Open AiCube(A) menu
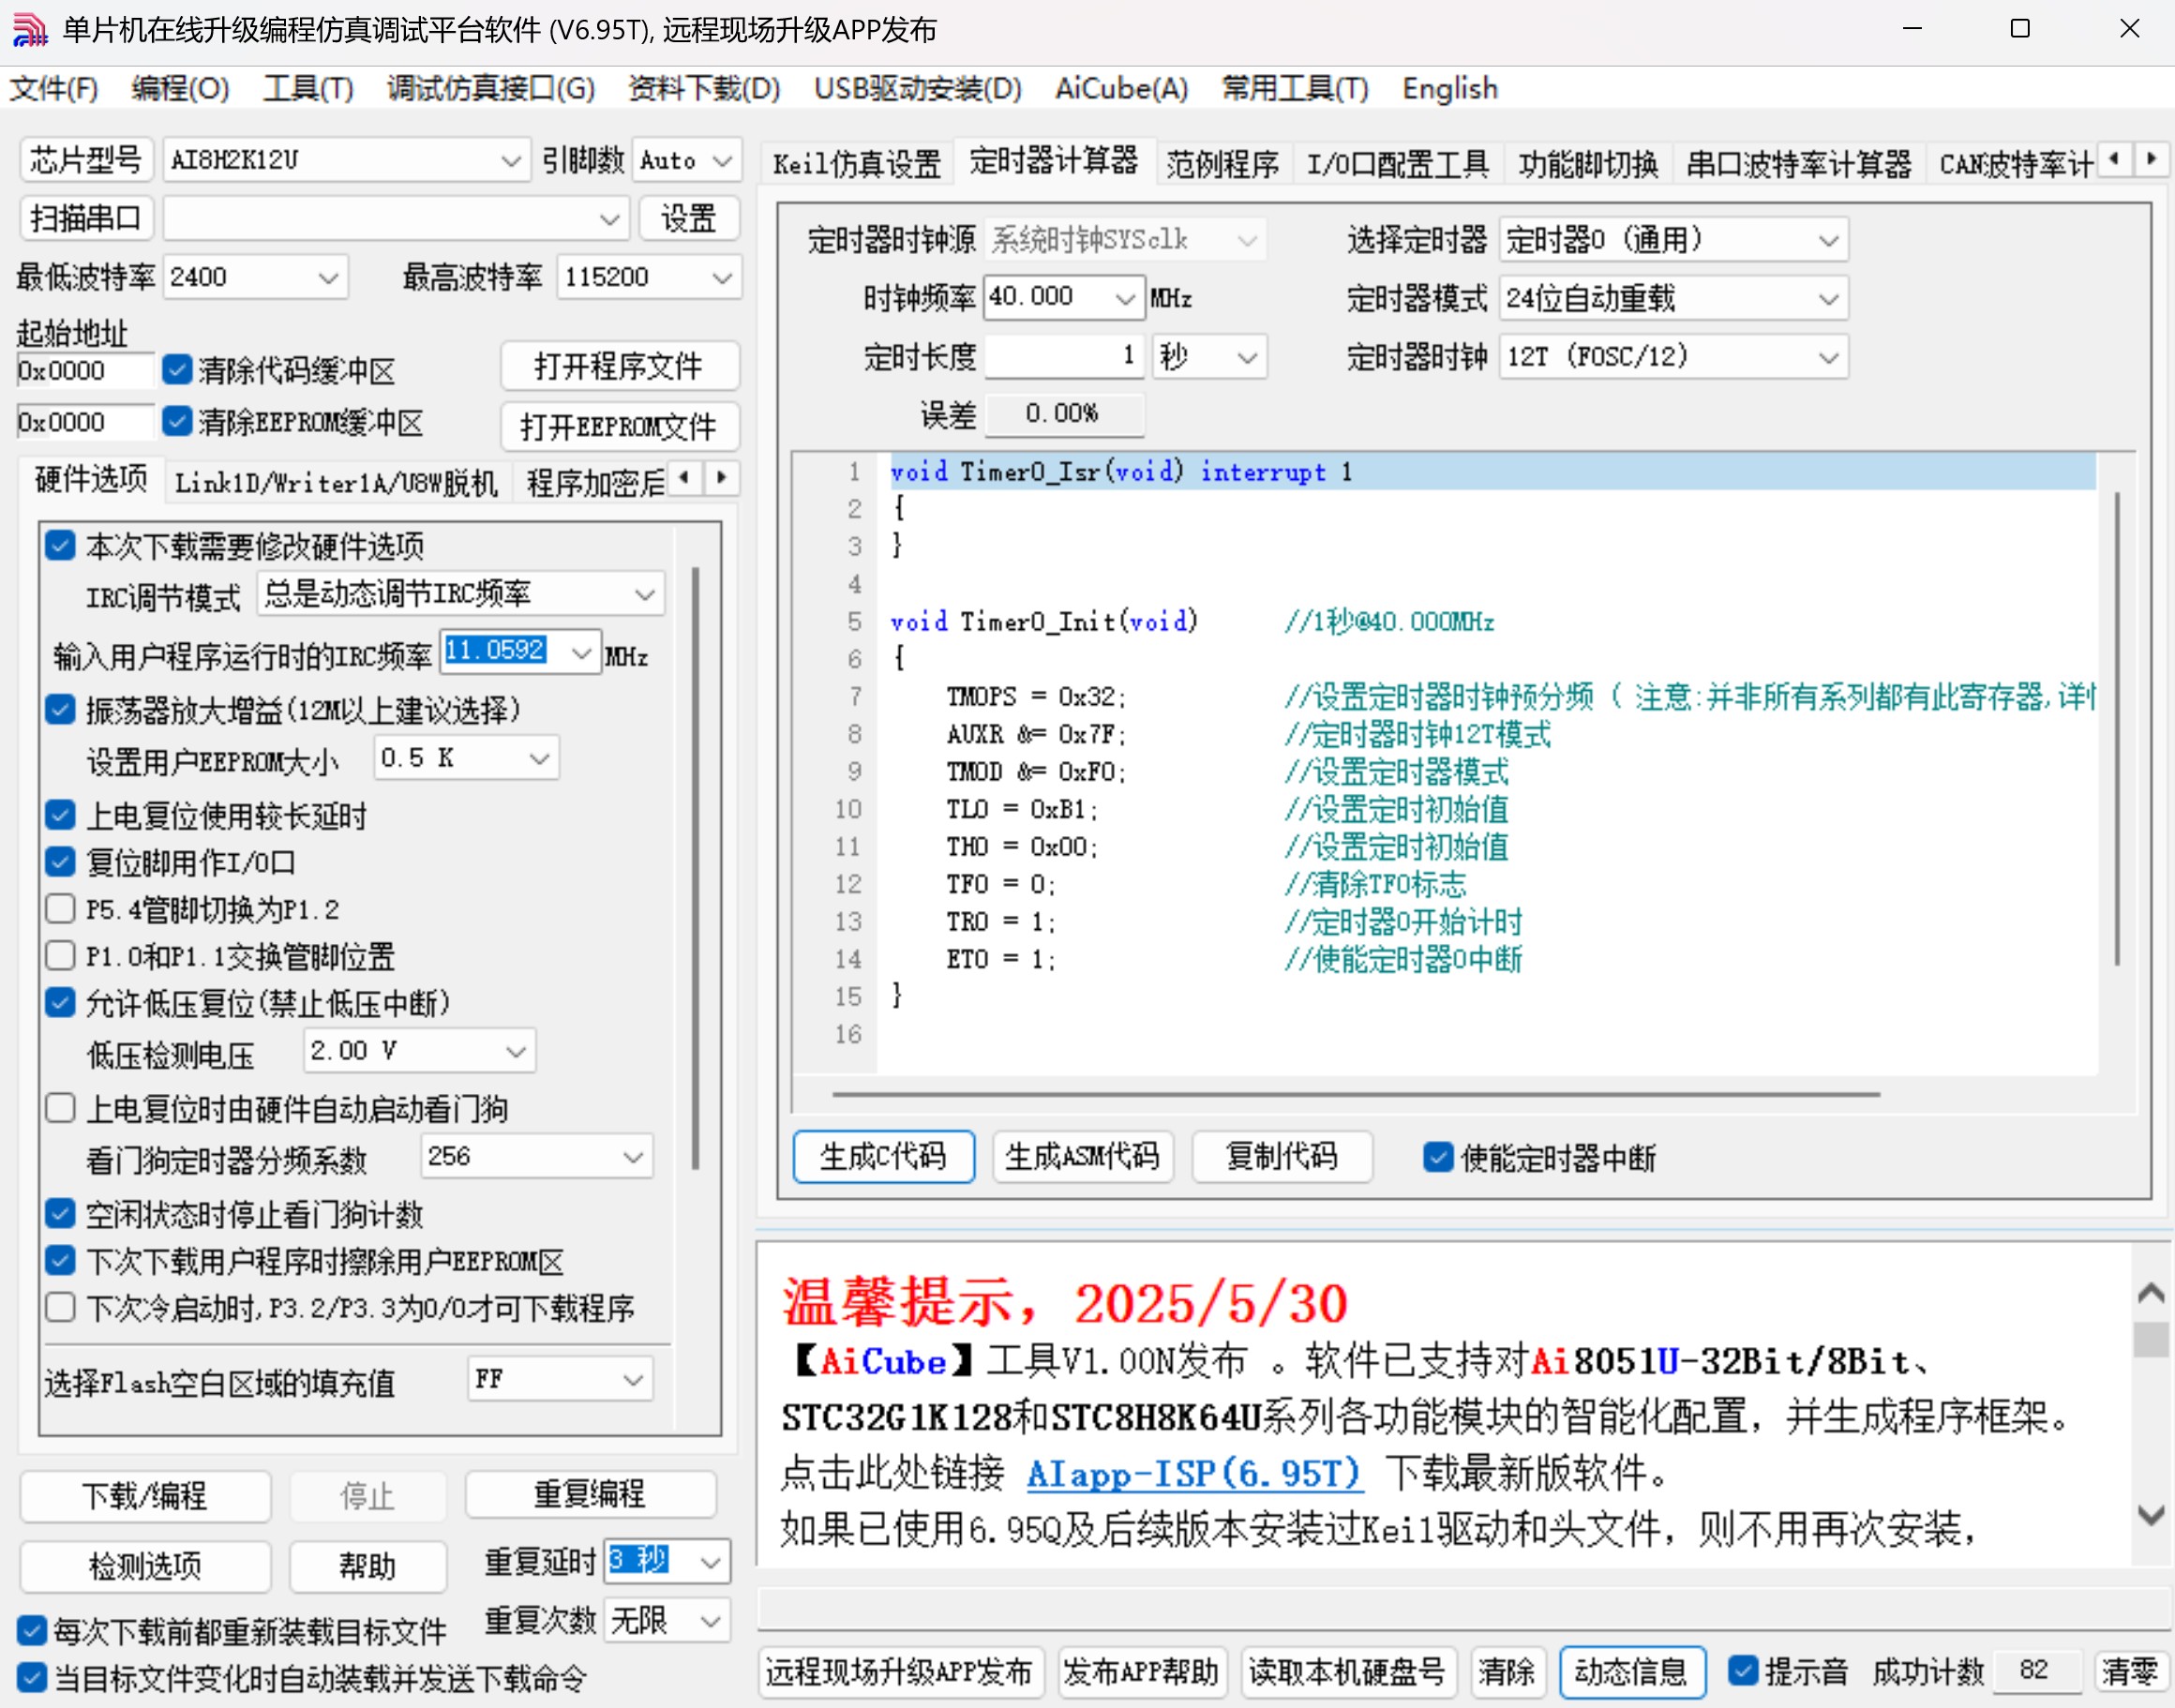The height and width of the screenshot is (1708, 2175). tap(1121, 88)
